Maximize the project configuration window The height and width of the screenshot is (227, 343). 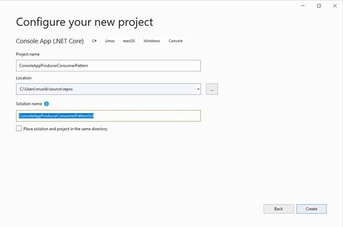[x=319, y=5]
